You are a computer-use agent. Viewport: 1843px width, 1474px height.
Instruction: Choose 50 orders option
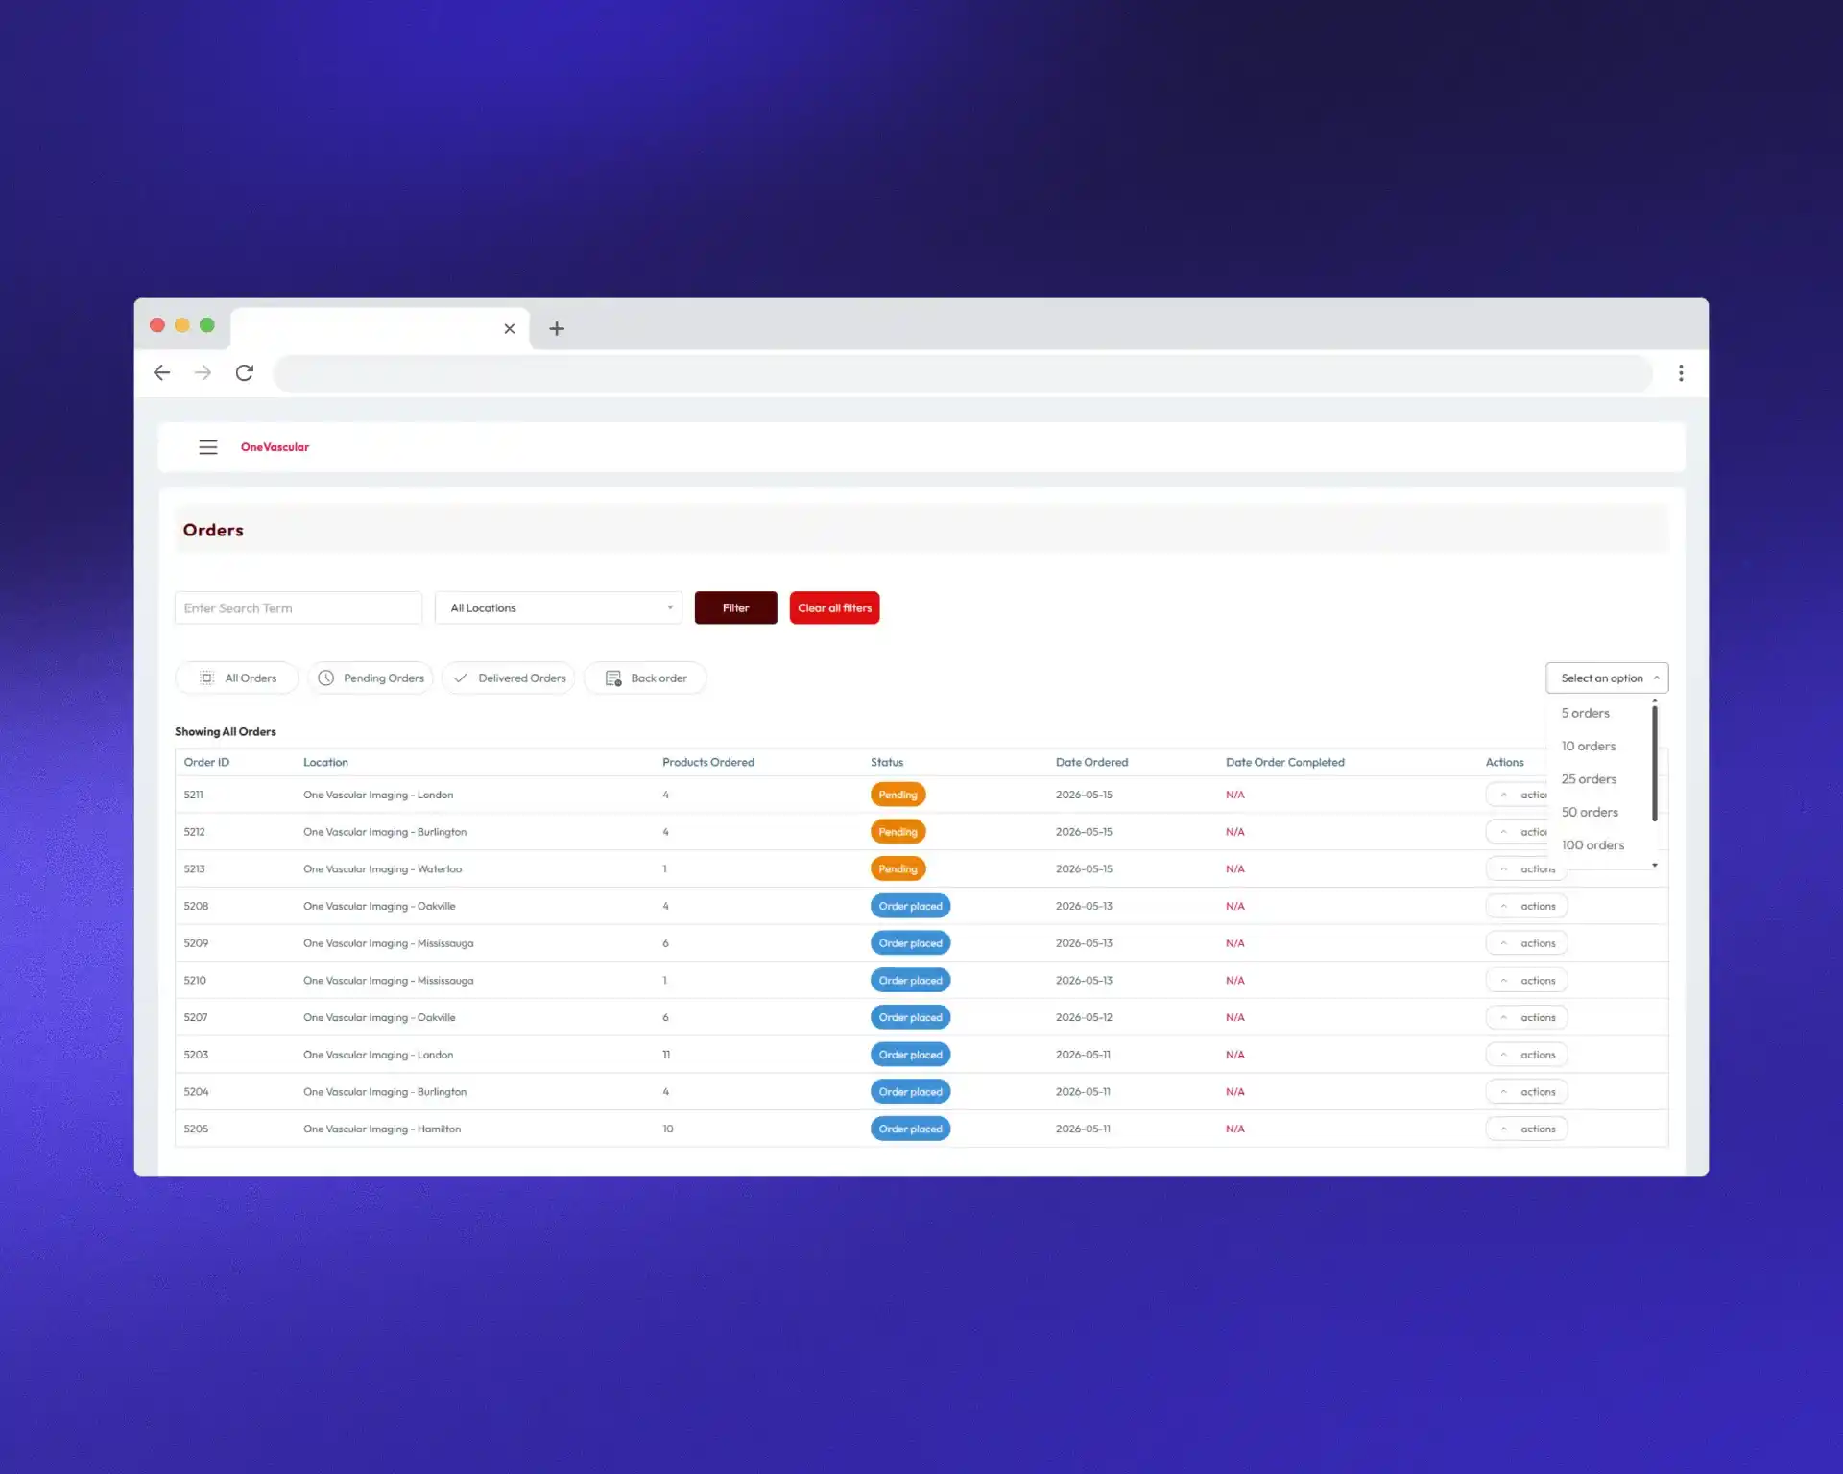(1591, 813)
